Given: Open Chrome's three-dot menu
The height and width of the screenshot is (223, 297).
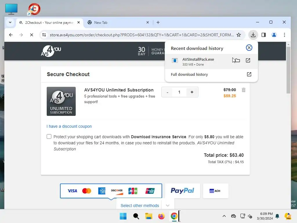Looking at the screenshot, I should pyautogui.click(x=284, y=35).
